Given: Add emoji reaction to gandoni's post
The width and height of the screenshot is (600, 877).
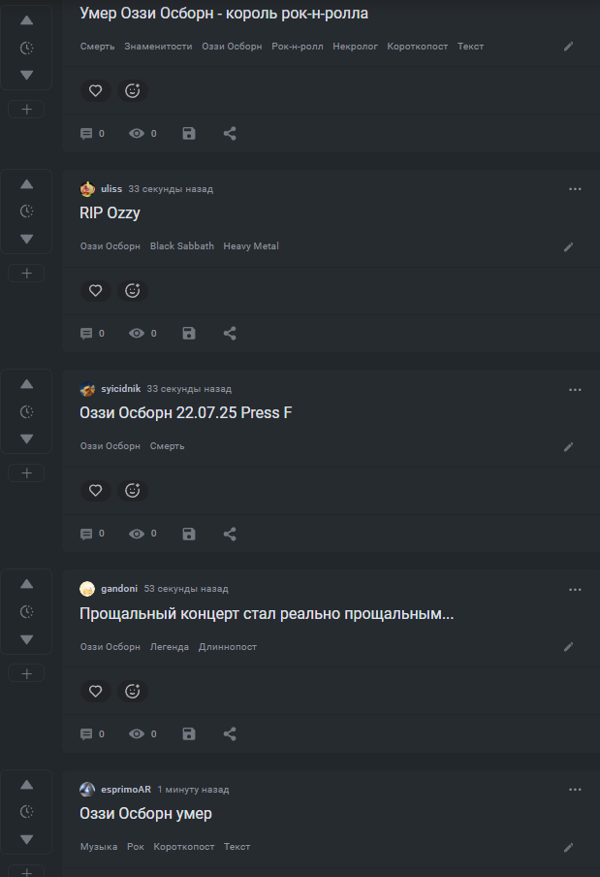Looking at the screenshot, I should [x=133, y=691].
